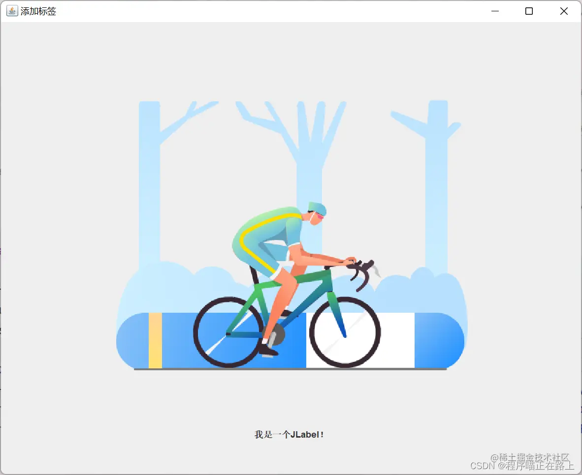This screenshot has width=582, height=475.
Task: Maximize the 添加标签 window
Action: pyautogui.click(x=529, y=11)
